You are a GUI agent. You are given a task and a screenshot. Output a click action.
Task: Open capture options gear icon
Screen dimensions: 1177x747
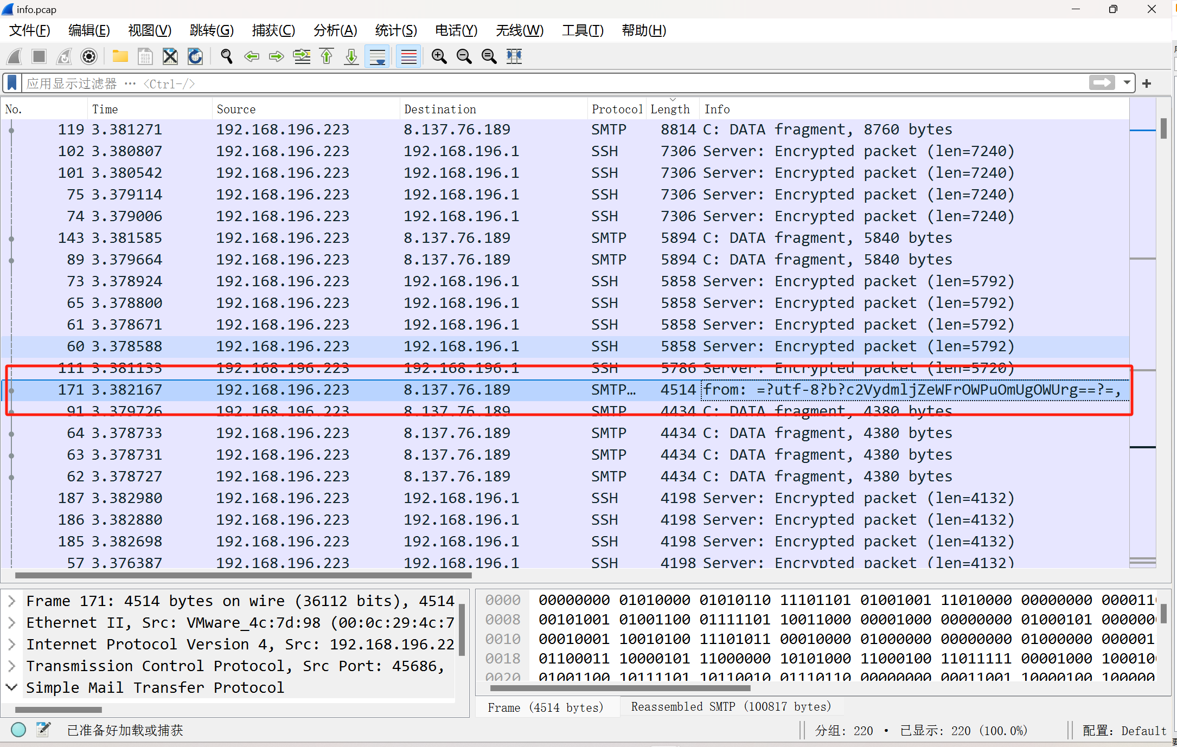point(89,56)
